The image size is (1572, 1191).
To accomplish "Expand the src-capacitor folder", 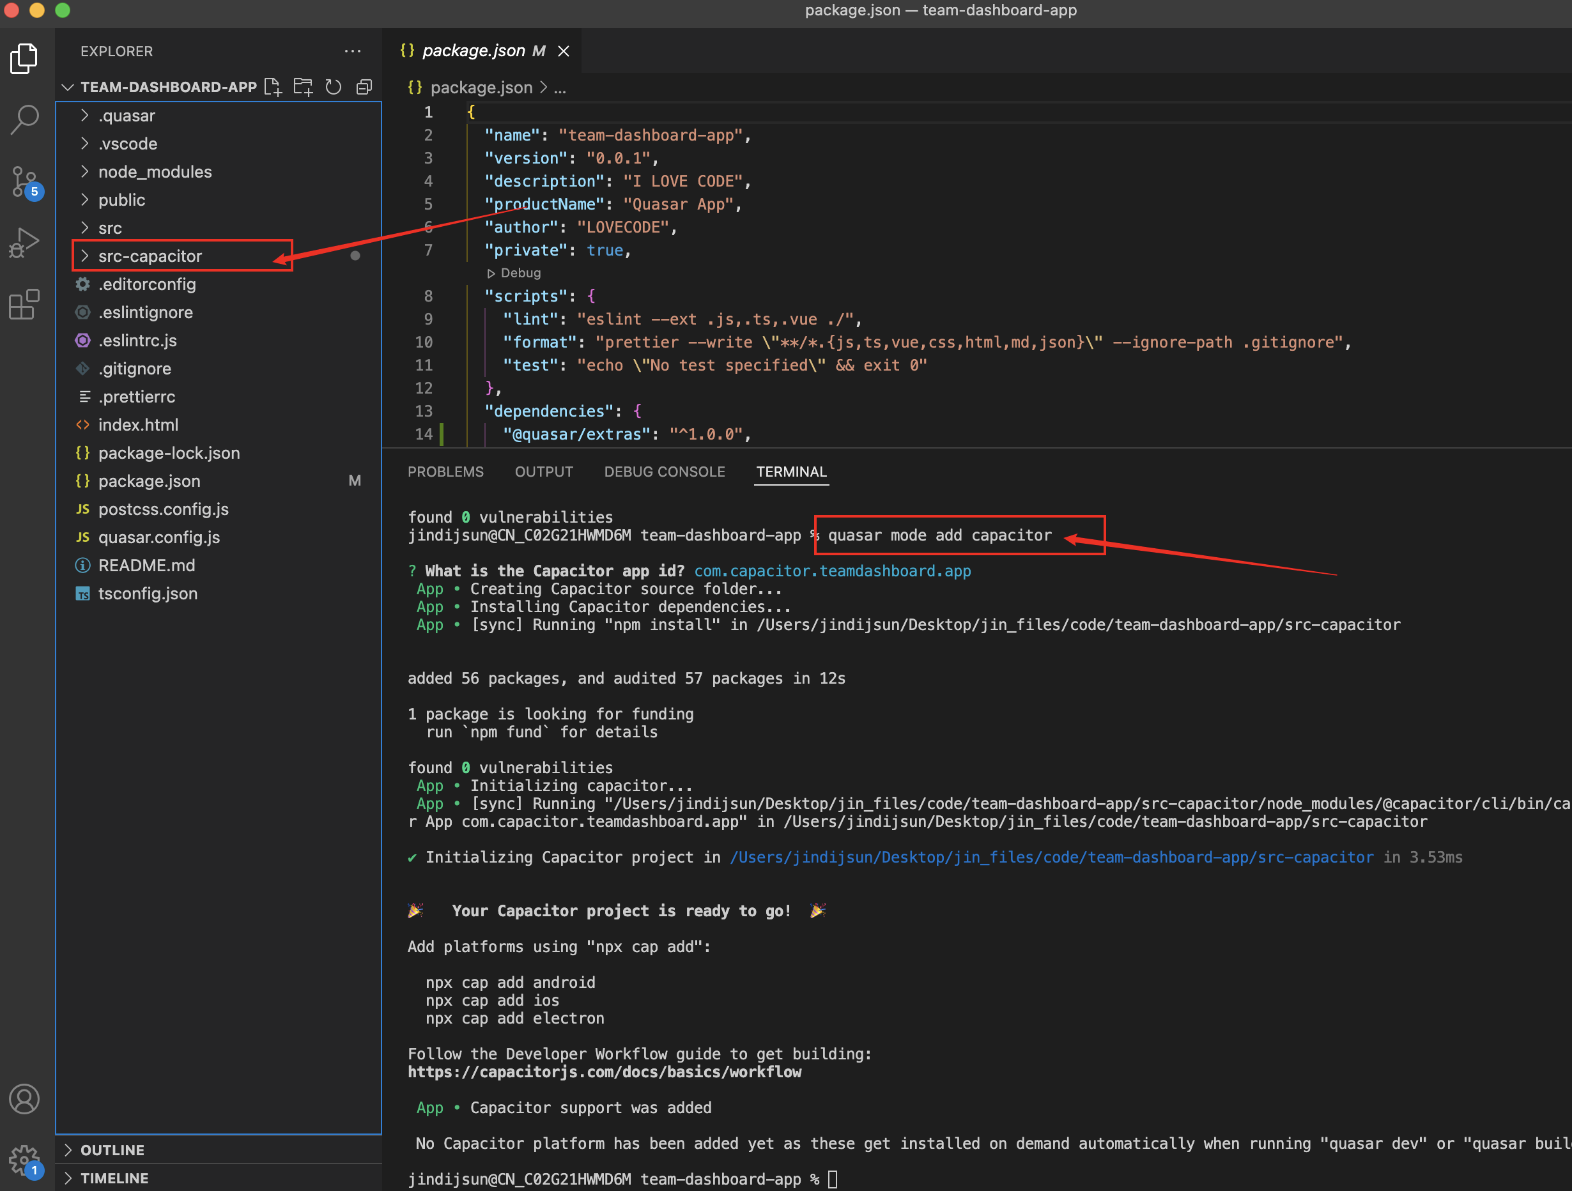I will (150, 256).
